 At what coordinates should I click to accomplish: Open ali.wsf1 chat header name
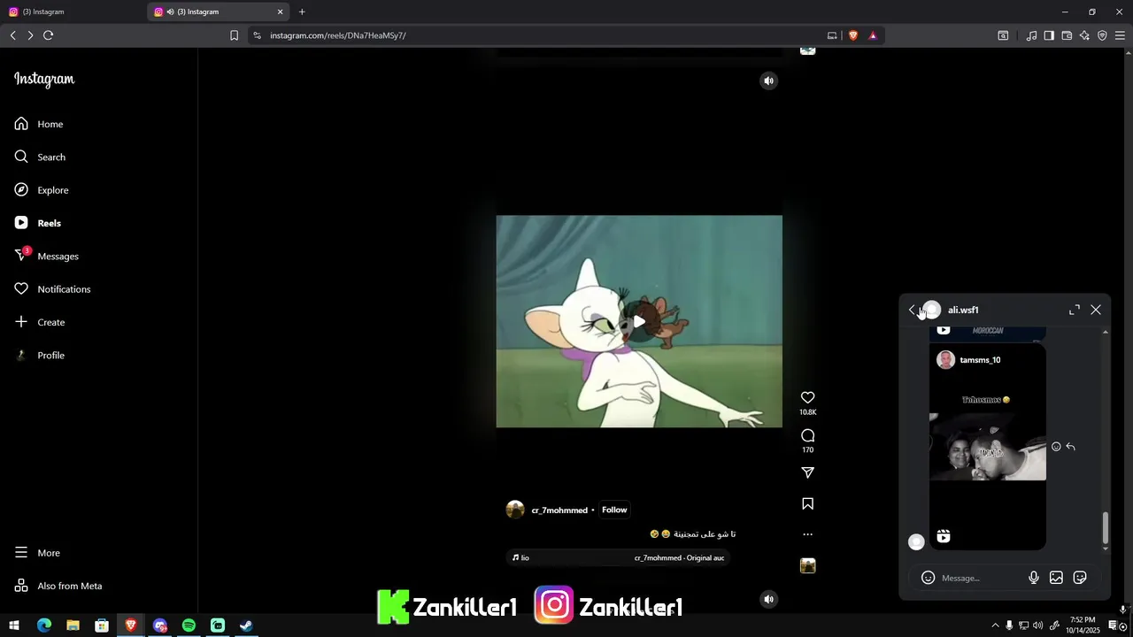point(963,311)
